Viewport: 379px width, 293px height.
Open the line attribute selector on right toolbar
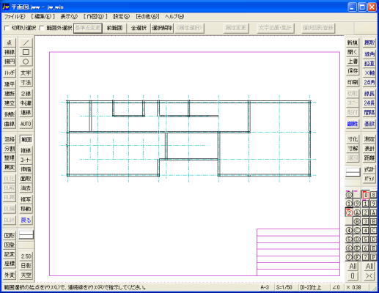[x=353, y=172]
